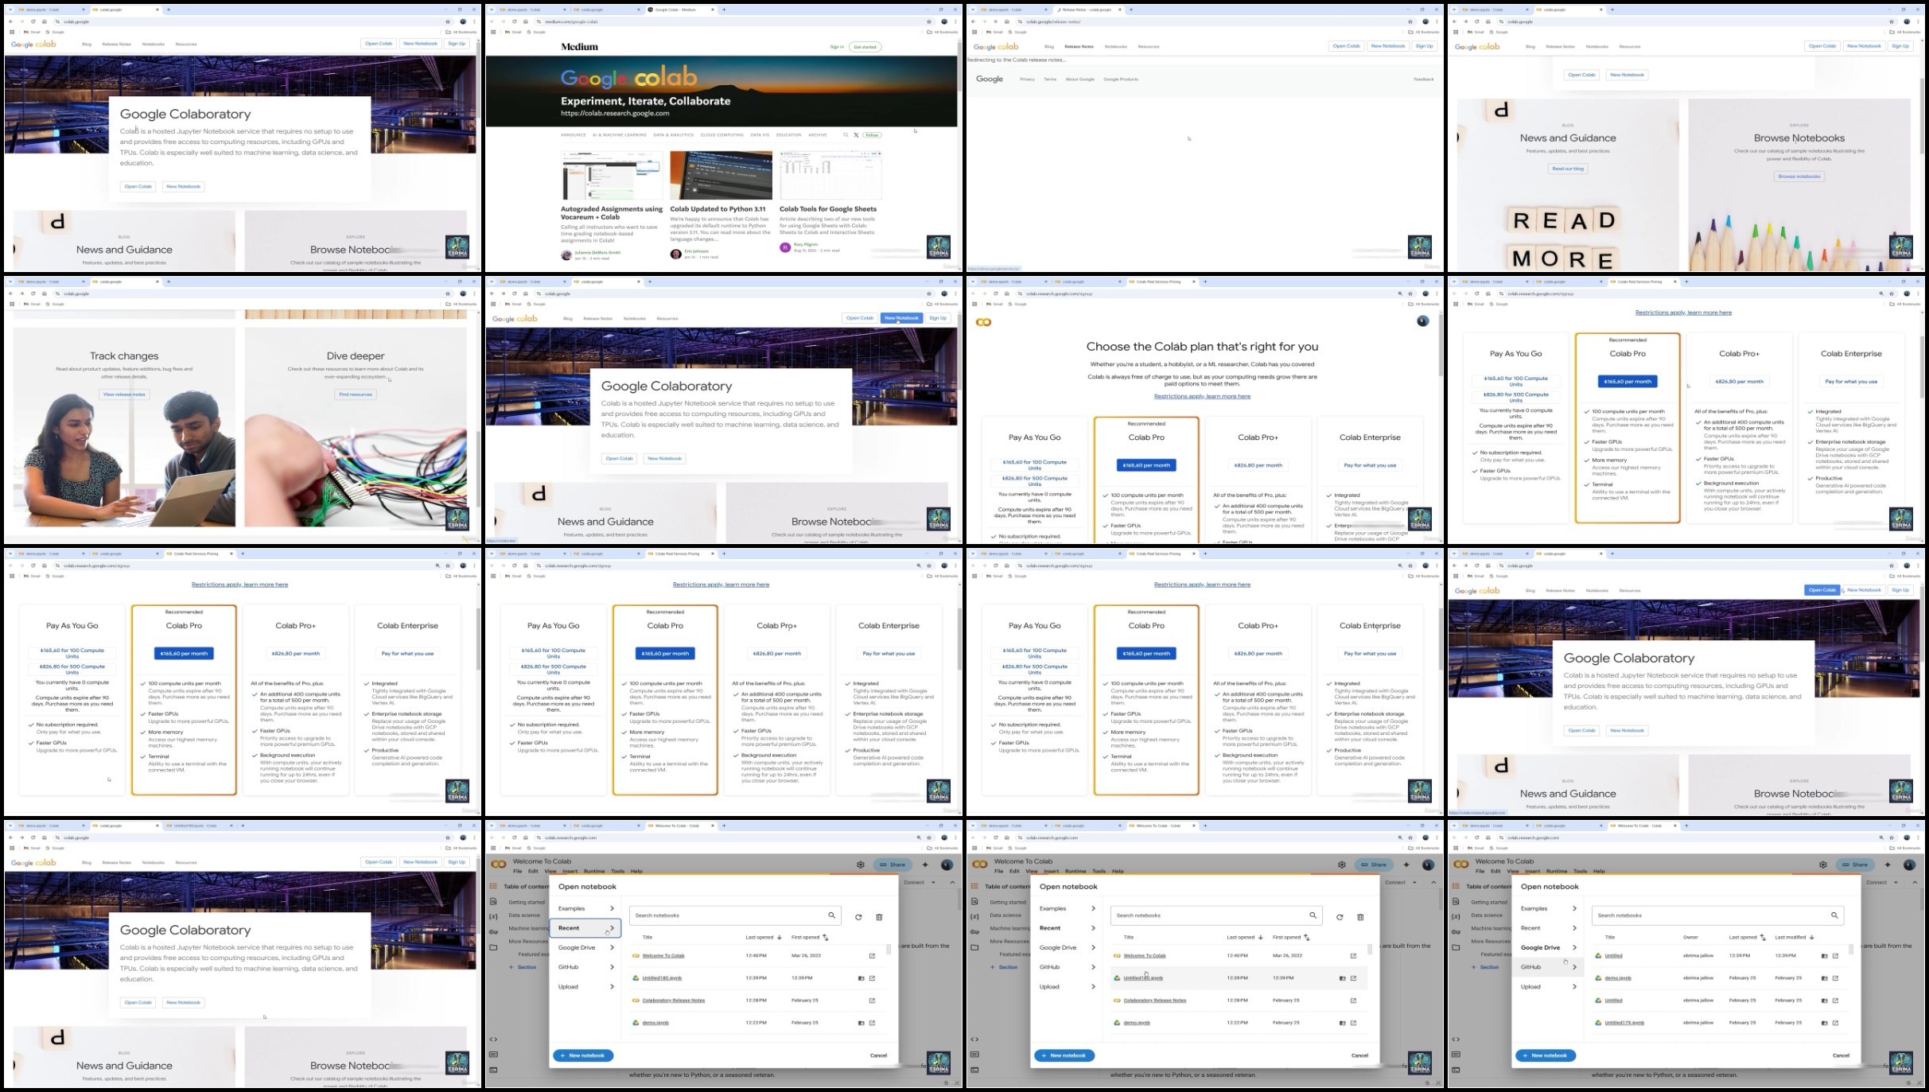This screenshot has height=1092, width=1929.
Task: Open-in-new-tab icon for Untitled179.ipynb in the Owner-column dialog
Action: (x=1835, y=1023)
